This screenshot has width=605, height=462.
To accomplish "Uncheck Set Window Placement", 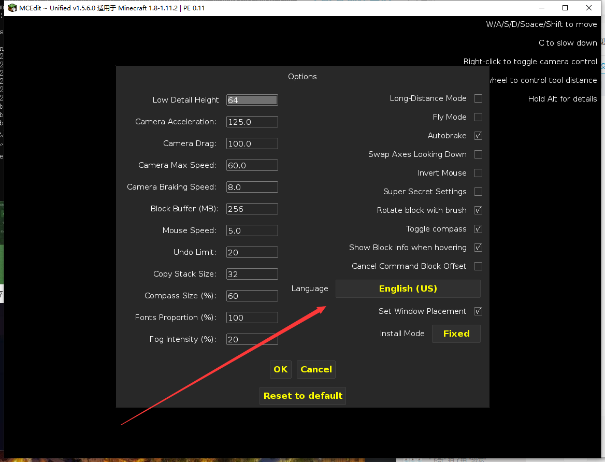I will coord(478,311).
